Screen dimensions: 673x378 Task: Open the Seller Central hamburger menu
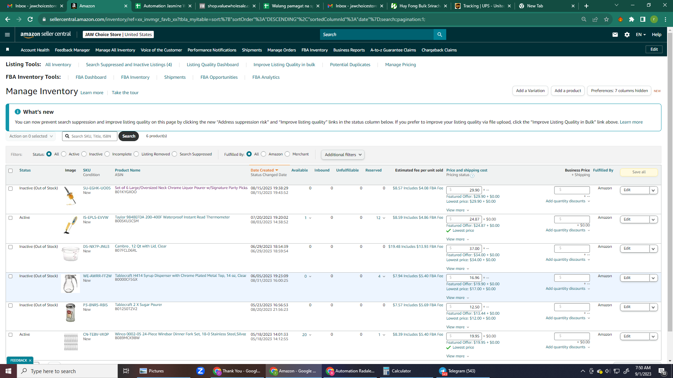click(x=7, y=34)
